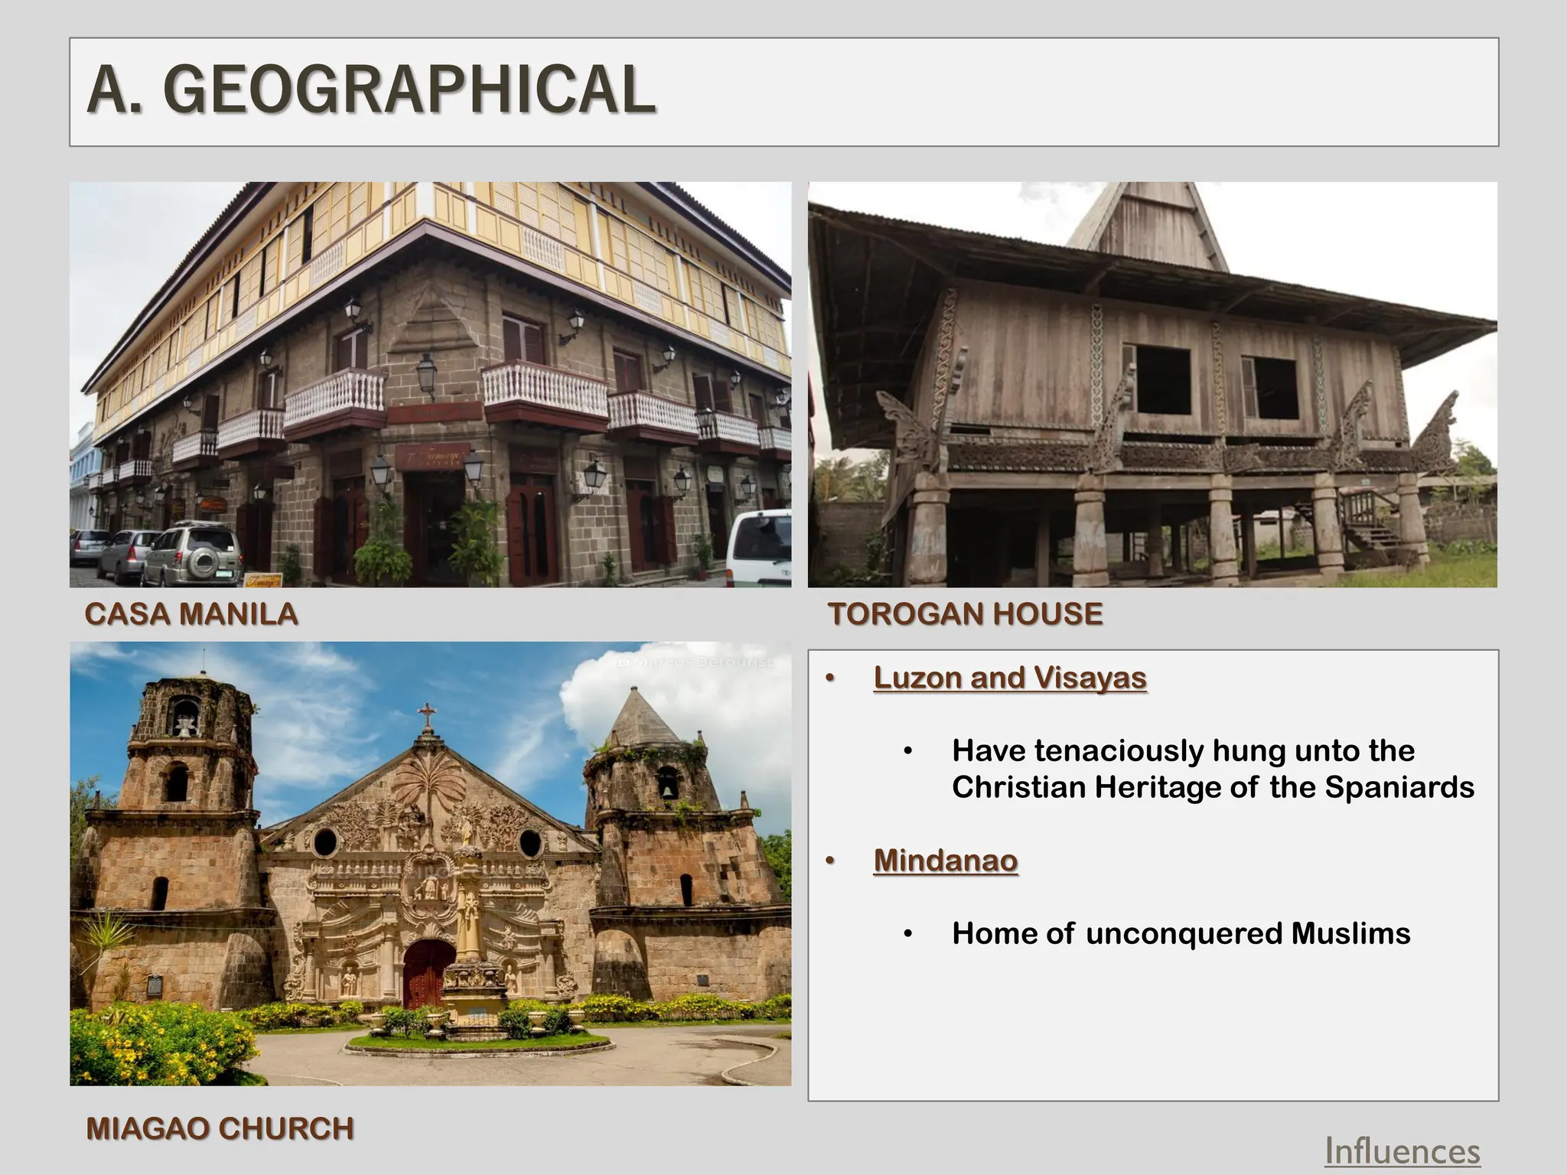Select the Miagao Church photo

click(x=430, y=863)
